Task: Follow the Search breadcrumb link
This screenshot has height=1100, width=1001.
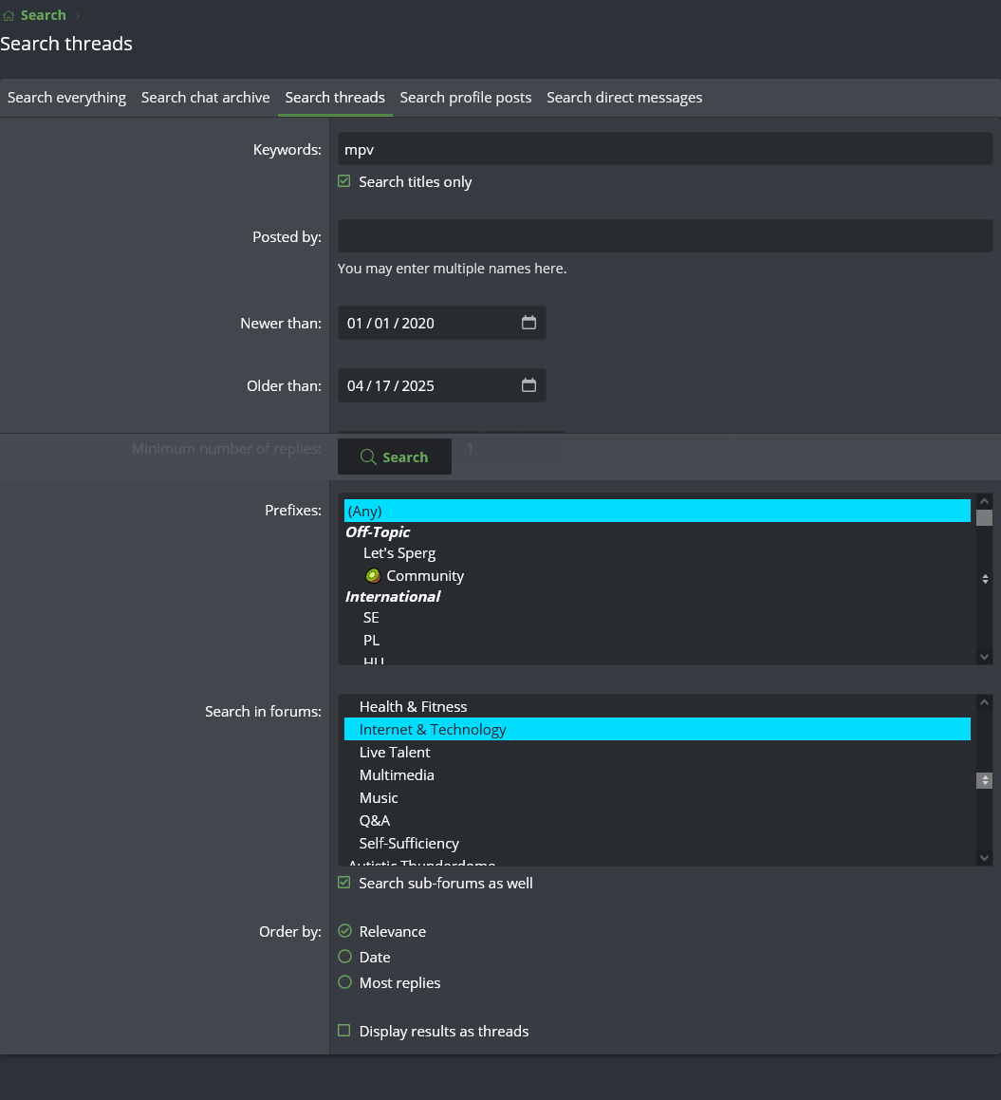Action: pyautogui.click(x=44, y=15)
